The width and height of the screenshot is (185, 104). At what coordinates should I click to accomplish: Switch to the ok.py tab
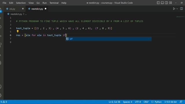[x=15, y=9]
